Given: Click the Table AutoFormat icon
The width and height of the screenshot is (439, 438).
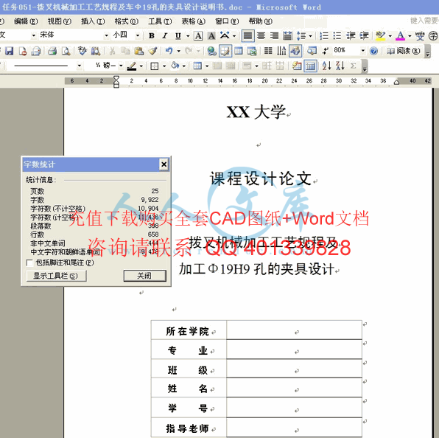Looking at the screenshot, I should [297, 66].
